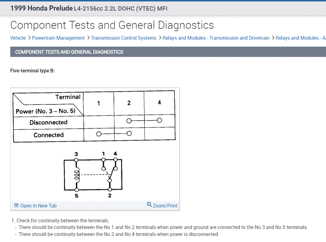Click the terminal continuity table image
Viewport: 326px width, 242px height.
(94, 116)
